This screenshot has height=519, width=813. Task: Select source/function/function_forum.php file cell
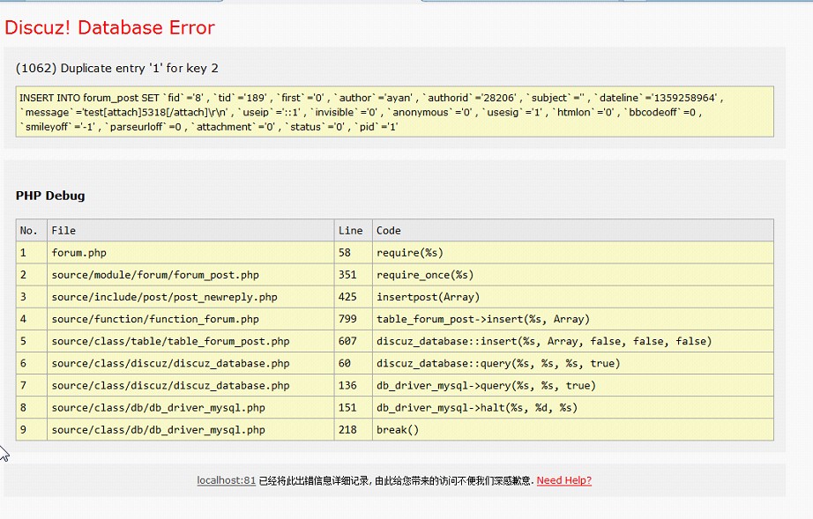(x=190, y=319)
